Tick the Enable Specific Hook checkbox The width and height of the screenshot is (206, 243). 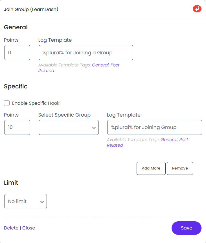7,103
